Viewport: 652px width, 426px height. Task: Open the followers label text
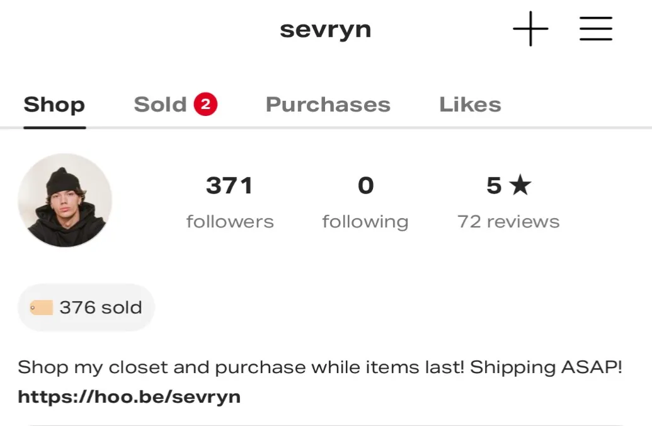(x=230, y=221)
